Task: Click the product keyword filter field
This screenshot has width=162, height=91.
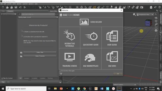Action: click(38, 14)
